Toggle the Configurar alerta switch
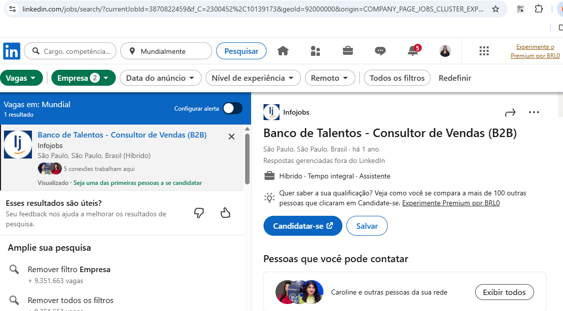The image size is (563, 311). tap(233, 109)
